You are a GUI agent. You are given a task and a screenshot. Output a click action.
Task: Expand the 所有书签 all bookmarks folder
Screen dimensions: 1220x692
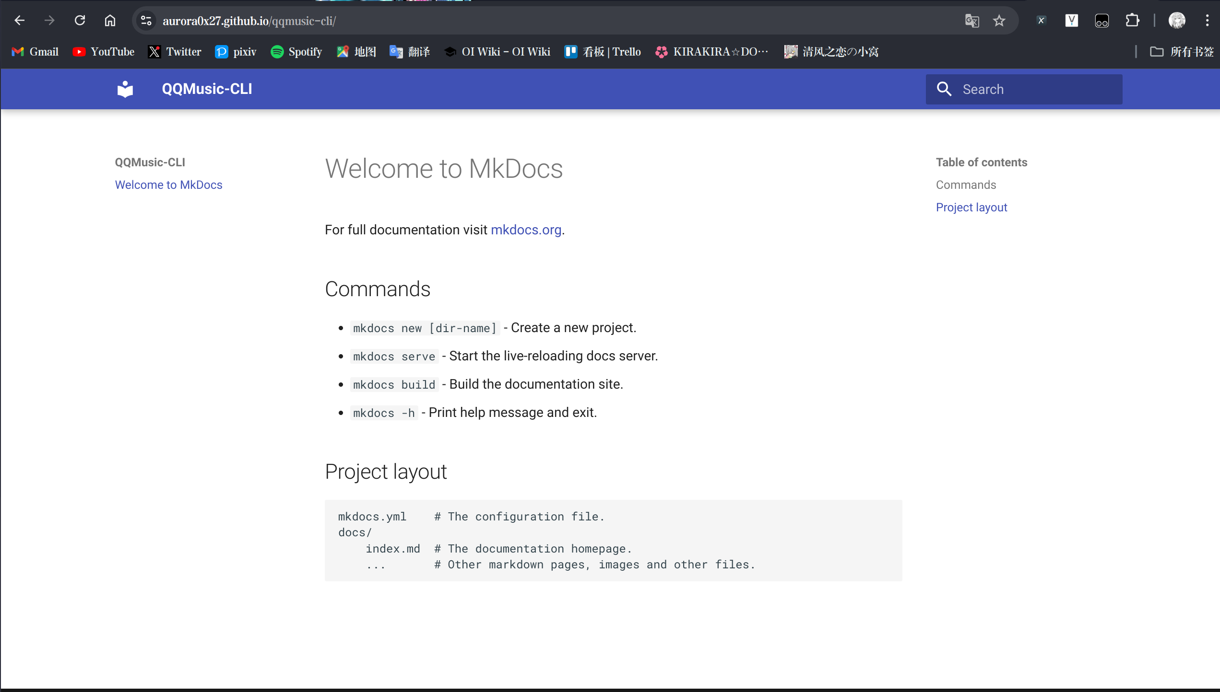1182,52
